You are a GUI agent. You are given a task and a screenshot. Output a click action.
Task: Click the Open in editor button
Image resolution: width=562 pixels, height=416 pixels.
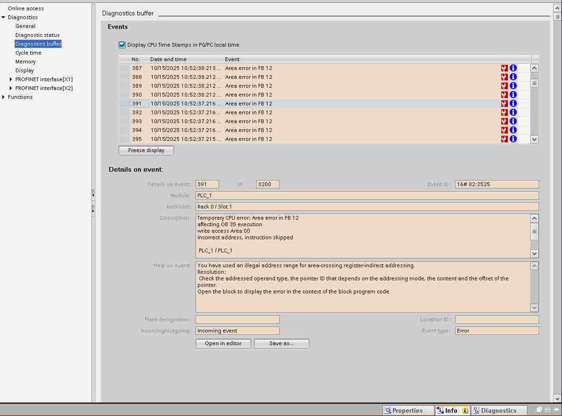click(x=223, y=343)
